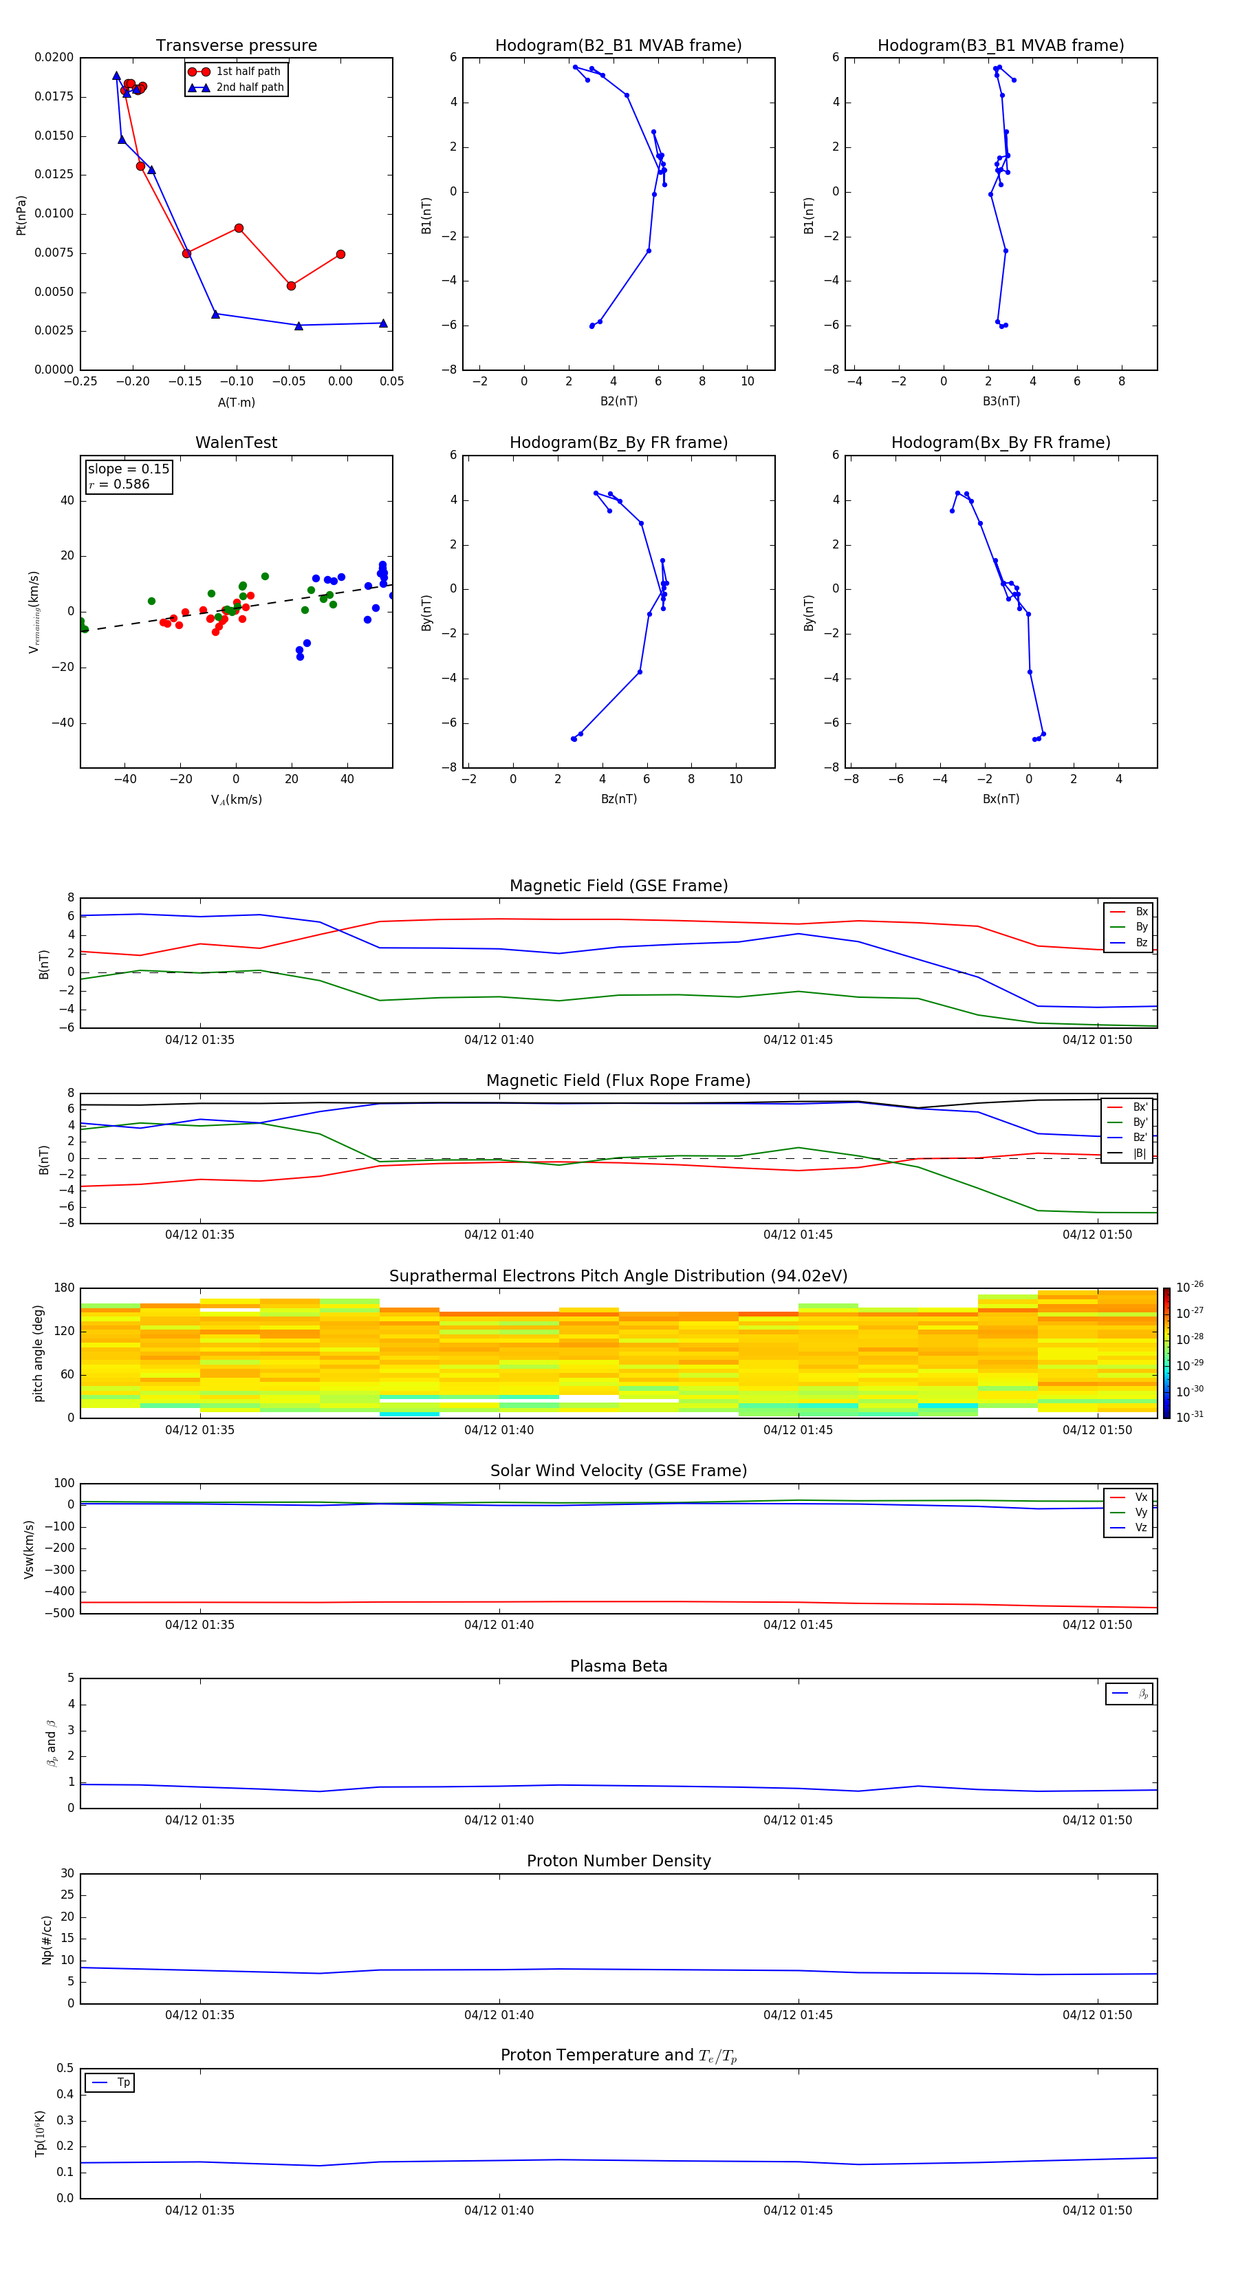
Task: Click the 'Proton Number Density' title
Action: click(618, 1861)
